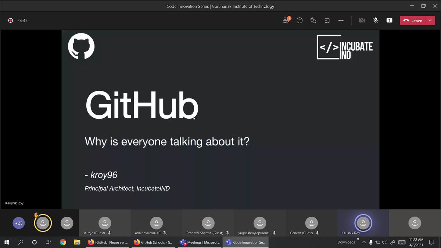Viewport: 441px width, 248px height.
Task: Select saiteja (Guest) participant tile
Action: pyautogui.click(x=105, y=223)
